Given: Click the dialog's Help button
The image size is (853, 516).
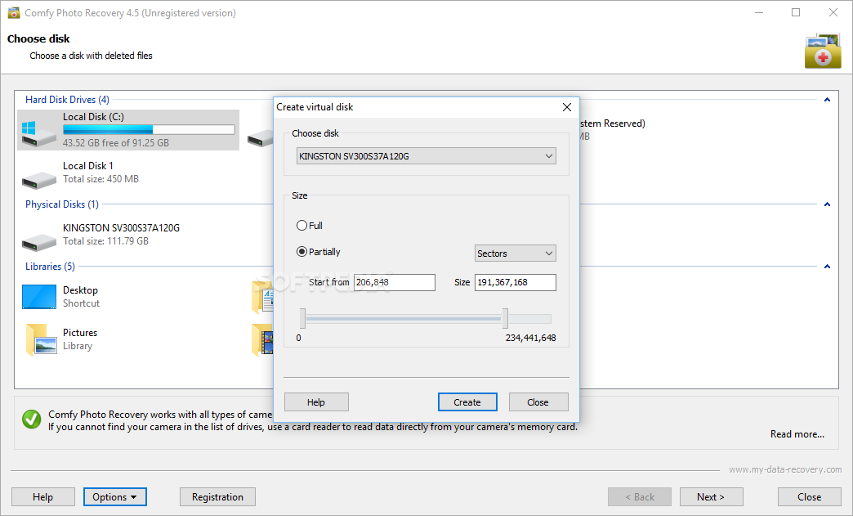Looking at the screenshot, I should [316, 402].
